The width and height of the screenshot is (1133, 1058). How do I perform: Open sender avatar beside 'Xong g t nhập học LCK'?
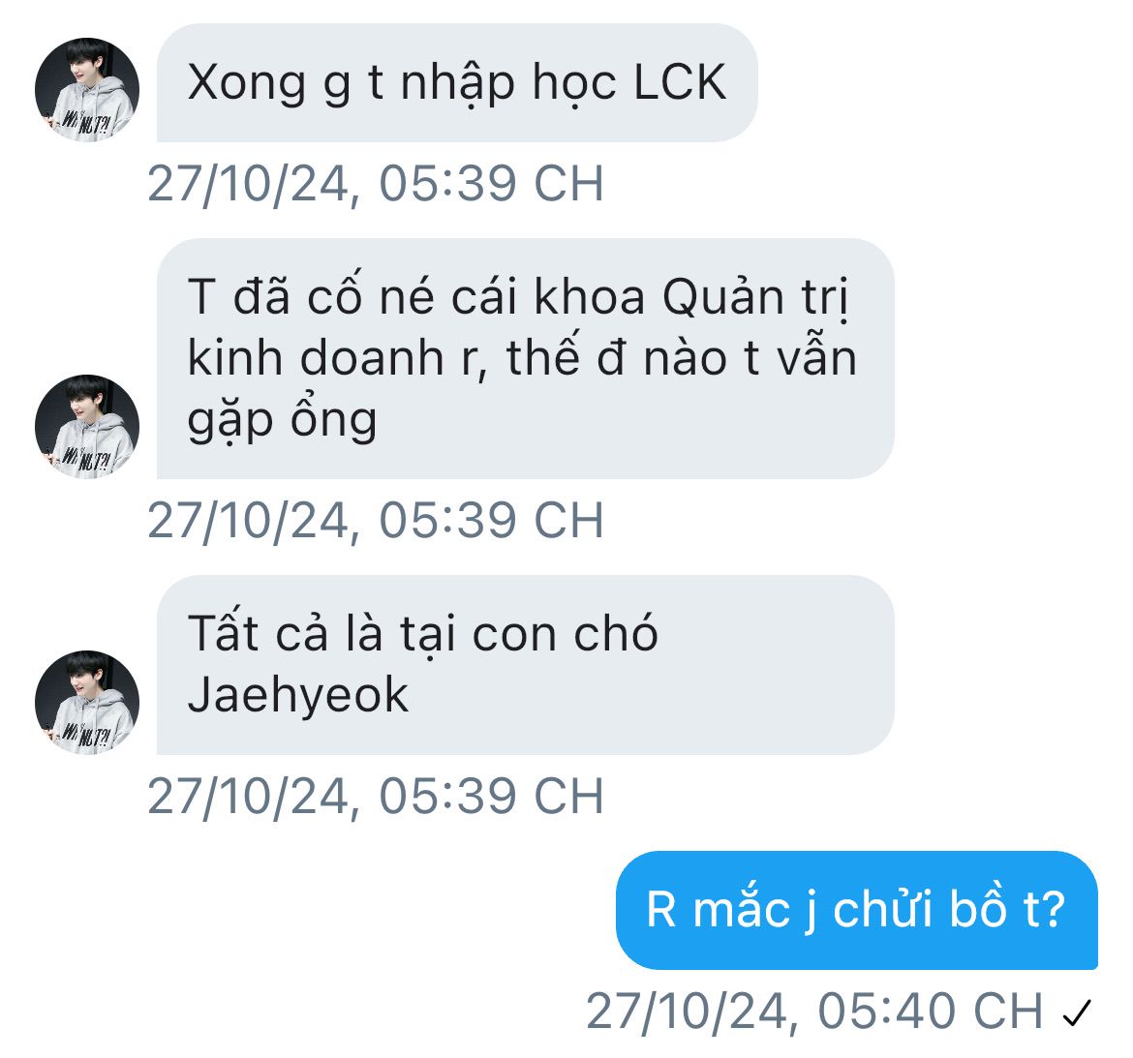87,90
